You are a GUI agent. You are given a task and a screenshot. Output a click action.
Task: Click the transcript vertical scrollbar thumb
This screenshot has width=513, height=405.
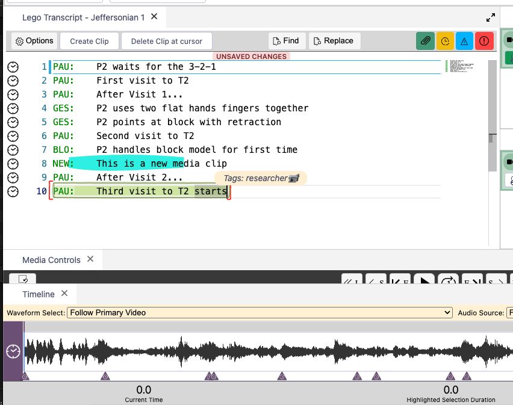tap(492, 116)
